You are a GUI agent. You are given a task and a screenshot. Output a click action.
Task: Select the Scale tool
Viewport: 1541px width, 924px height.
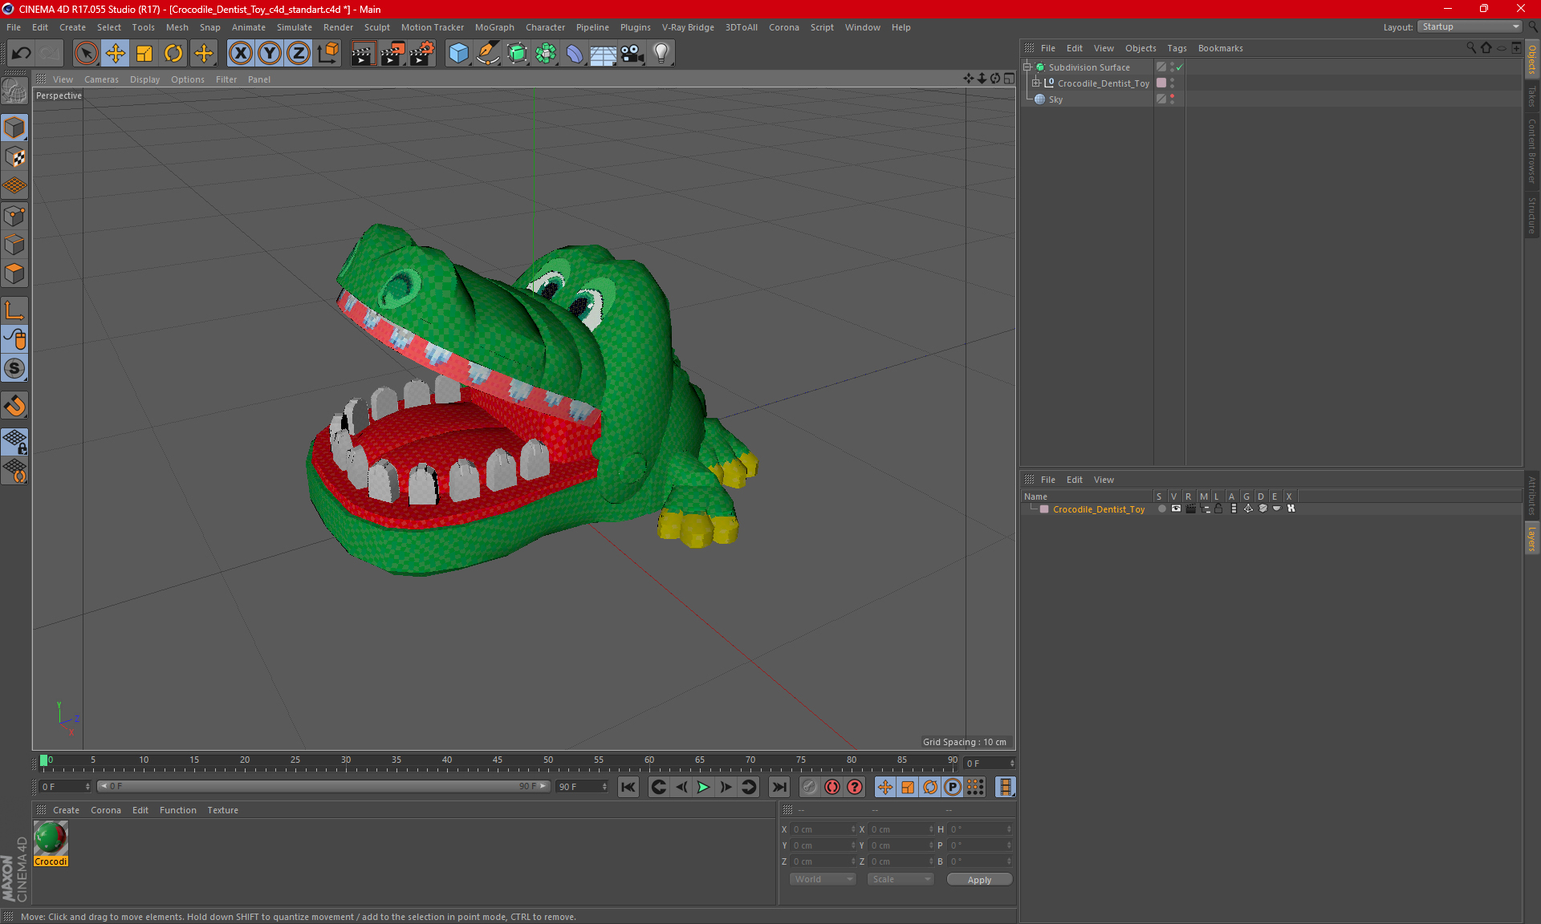click(144, 54)
